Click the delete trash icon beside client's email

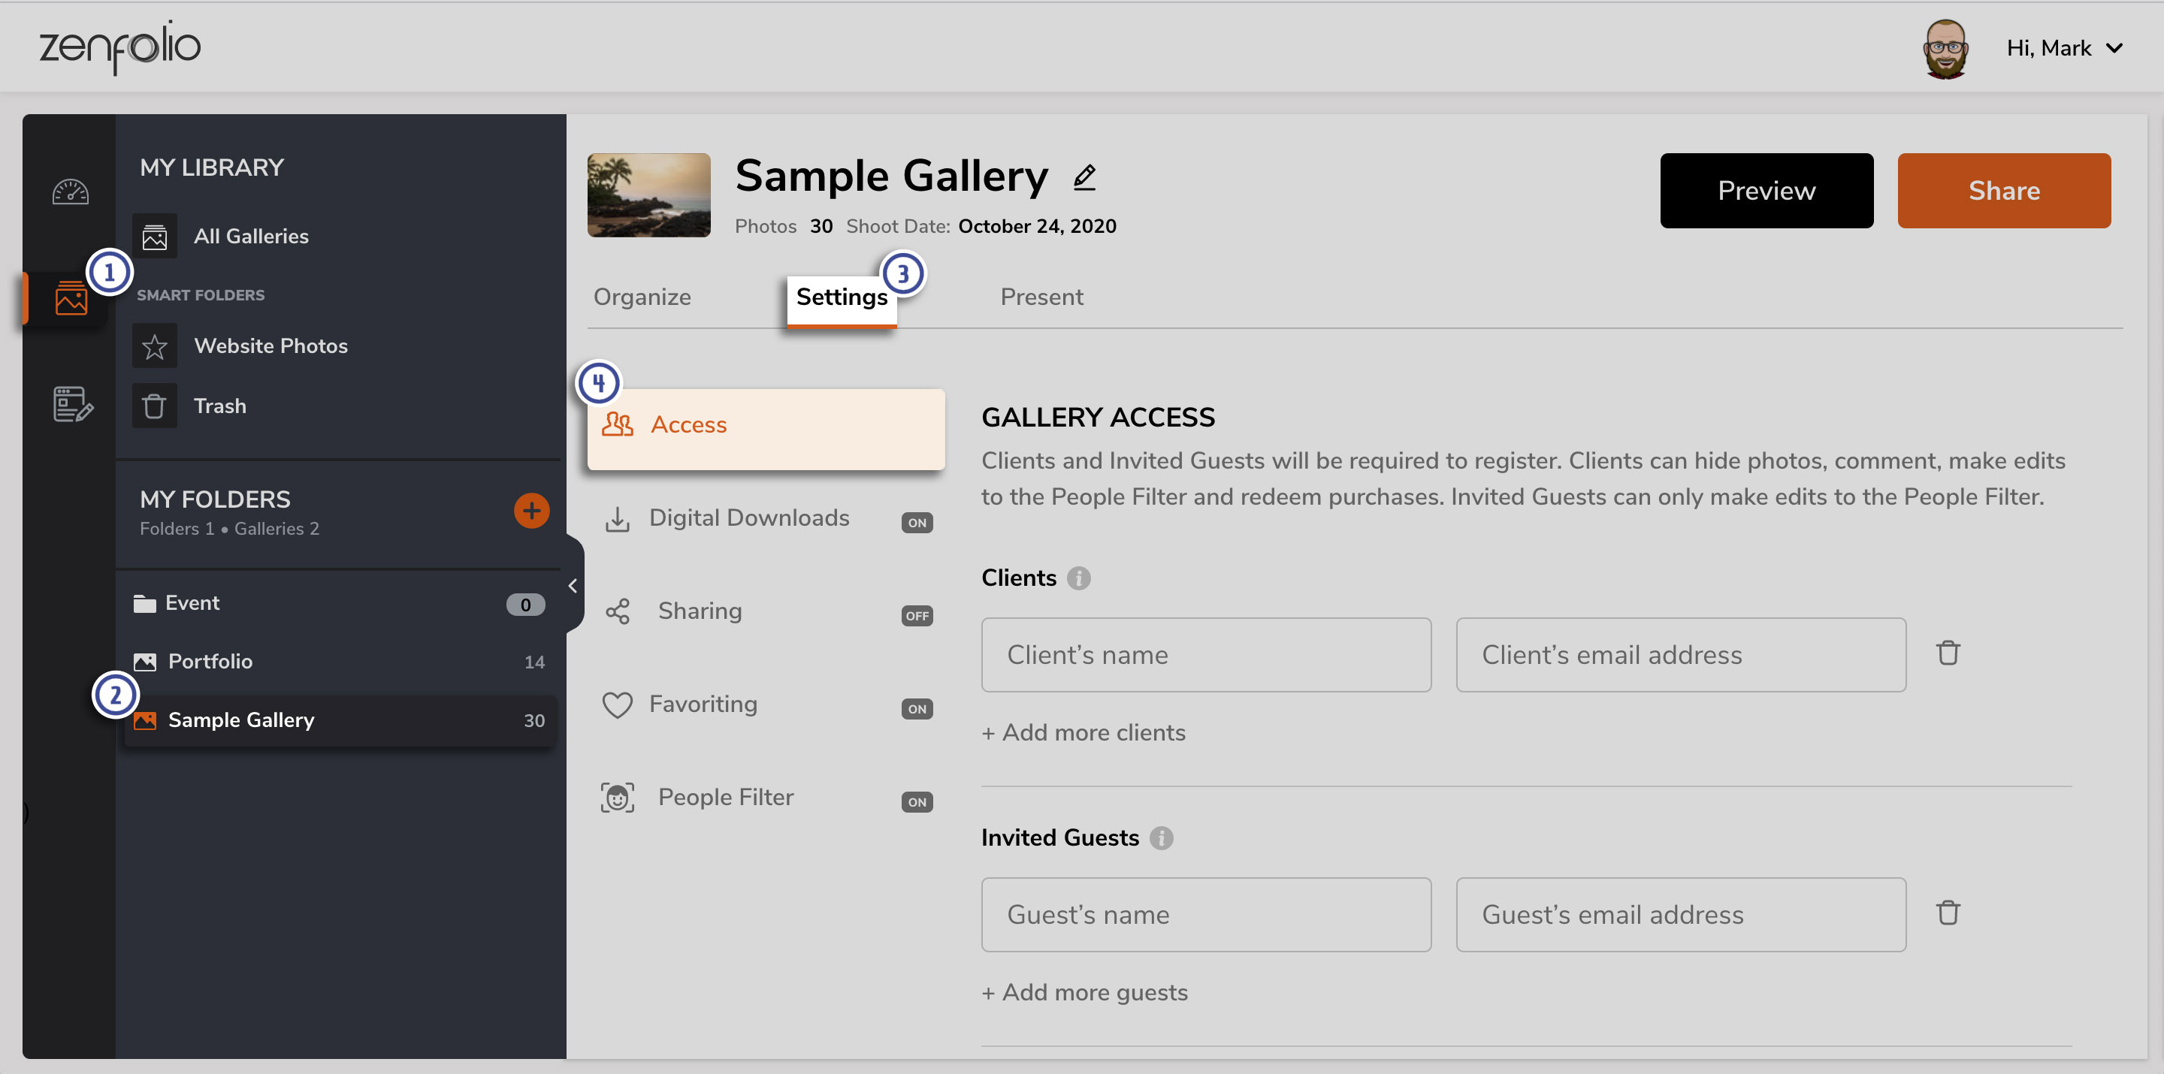pos(1948,653)
